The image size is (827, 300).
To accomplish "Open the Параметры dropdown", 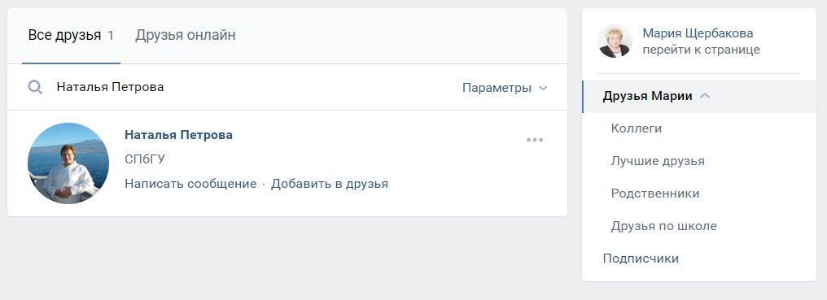I will (x=505, y=88).
